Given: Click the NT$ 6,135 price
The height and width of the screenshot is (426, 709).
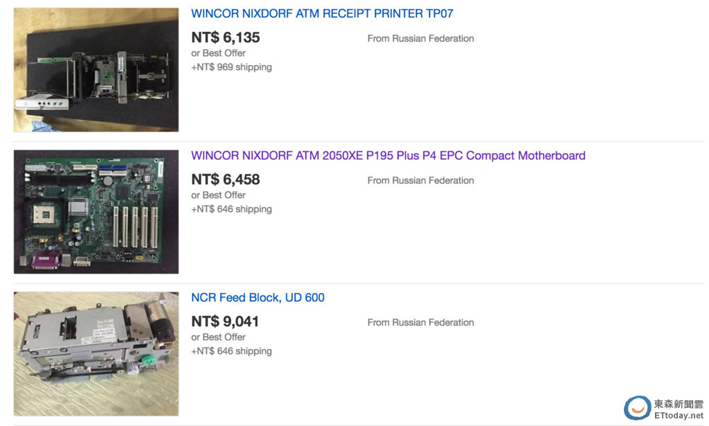Looking at the screenshot, I should tap(226, 37).
